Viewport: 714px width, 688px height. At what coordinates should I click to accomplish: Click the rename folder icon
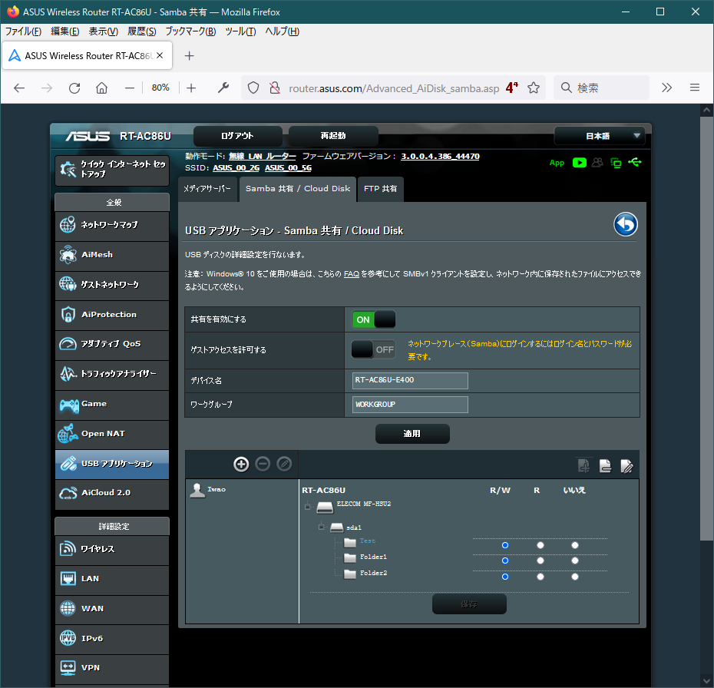pos(626,465)
